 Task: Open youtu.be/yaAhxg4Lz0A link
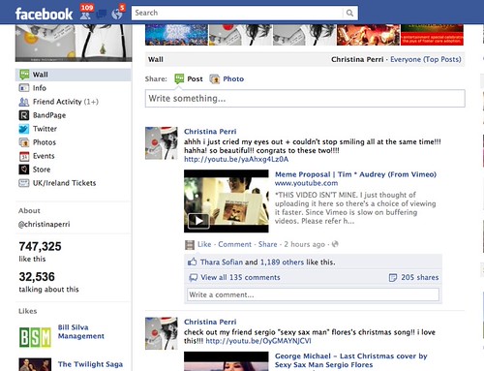click(236, 159)
